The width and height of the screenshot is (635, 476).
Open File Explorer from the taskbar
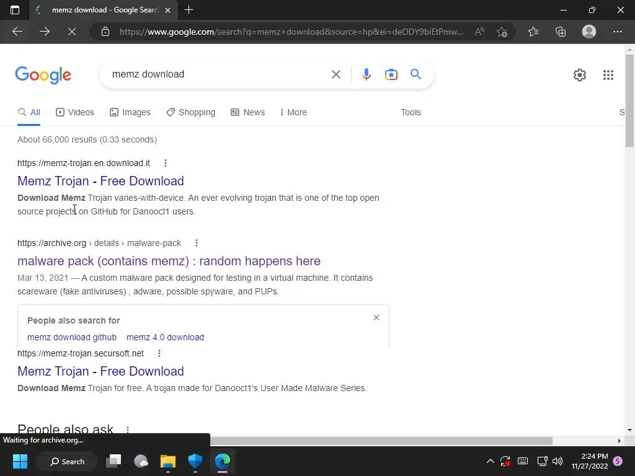(167, 461)
